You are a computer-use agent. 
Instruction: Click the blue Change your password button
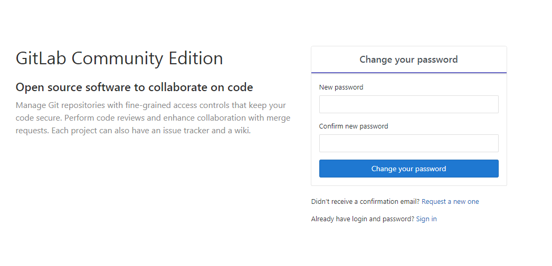click(x=408, y=169)
